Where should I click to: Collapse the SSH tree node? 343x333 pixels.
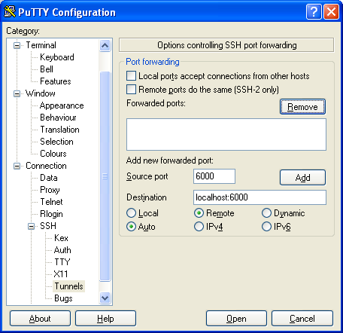click(x=31, y=226)
